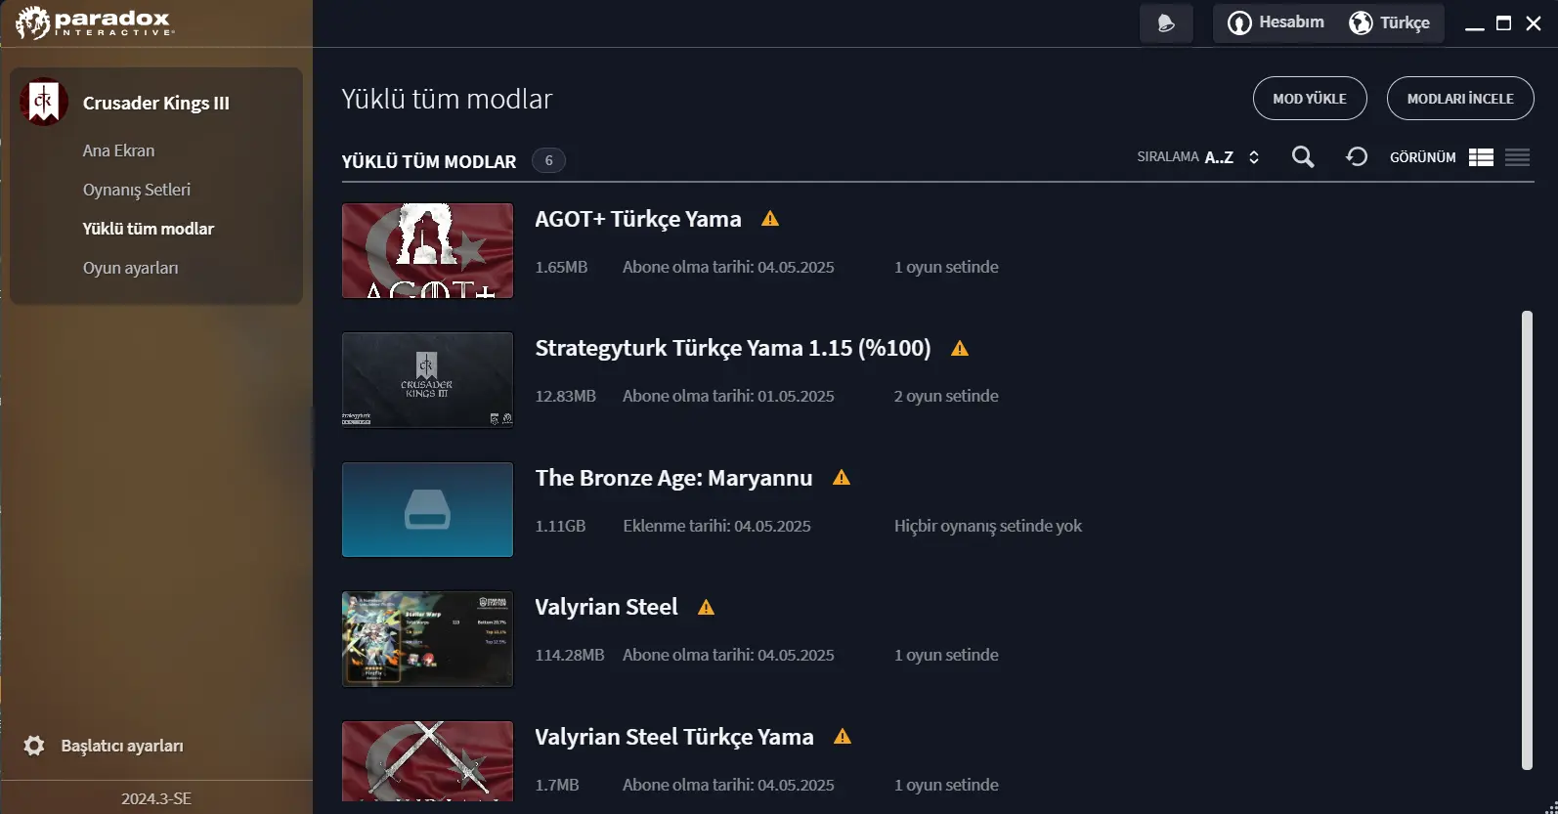Click warning icon beside The Bronze Age: Maryannu
The width and height of the screenshot is (1558, 814).
(x=842, y=478)
